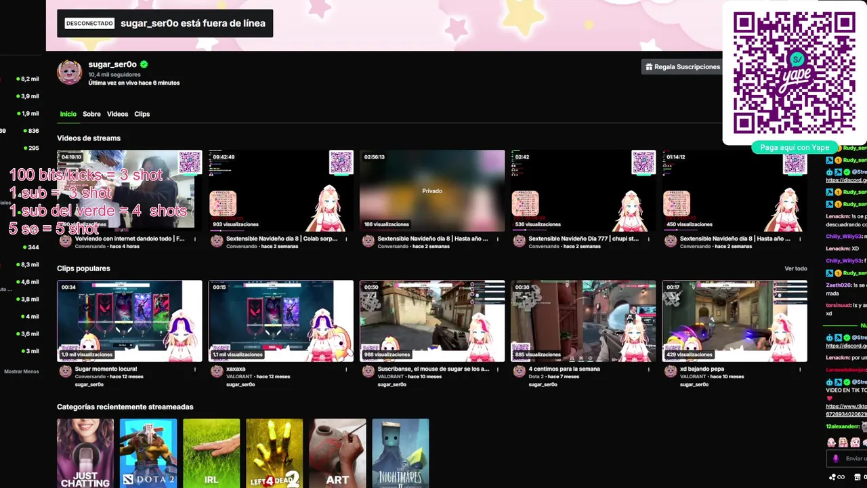This screenshot has height=488, width=867.
Task: Click 'Ver todo' for popular clips
Action: [796, 268]
